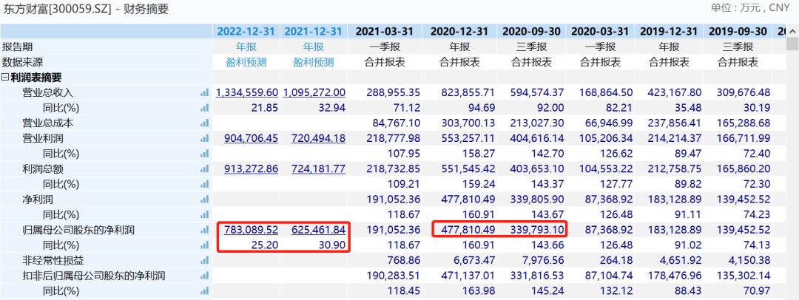Click the value 6,673.47

click(x=474, y=261)
